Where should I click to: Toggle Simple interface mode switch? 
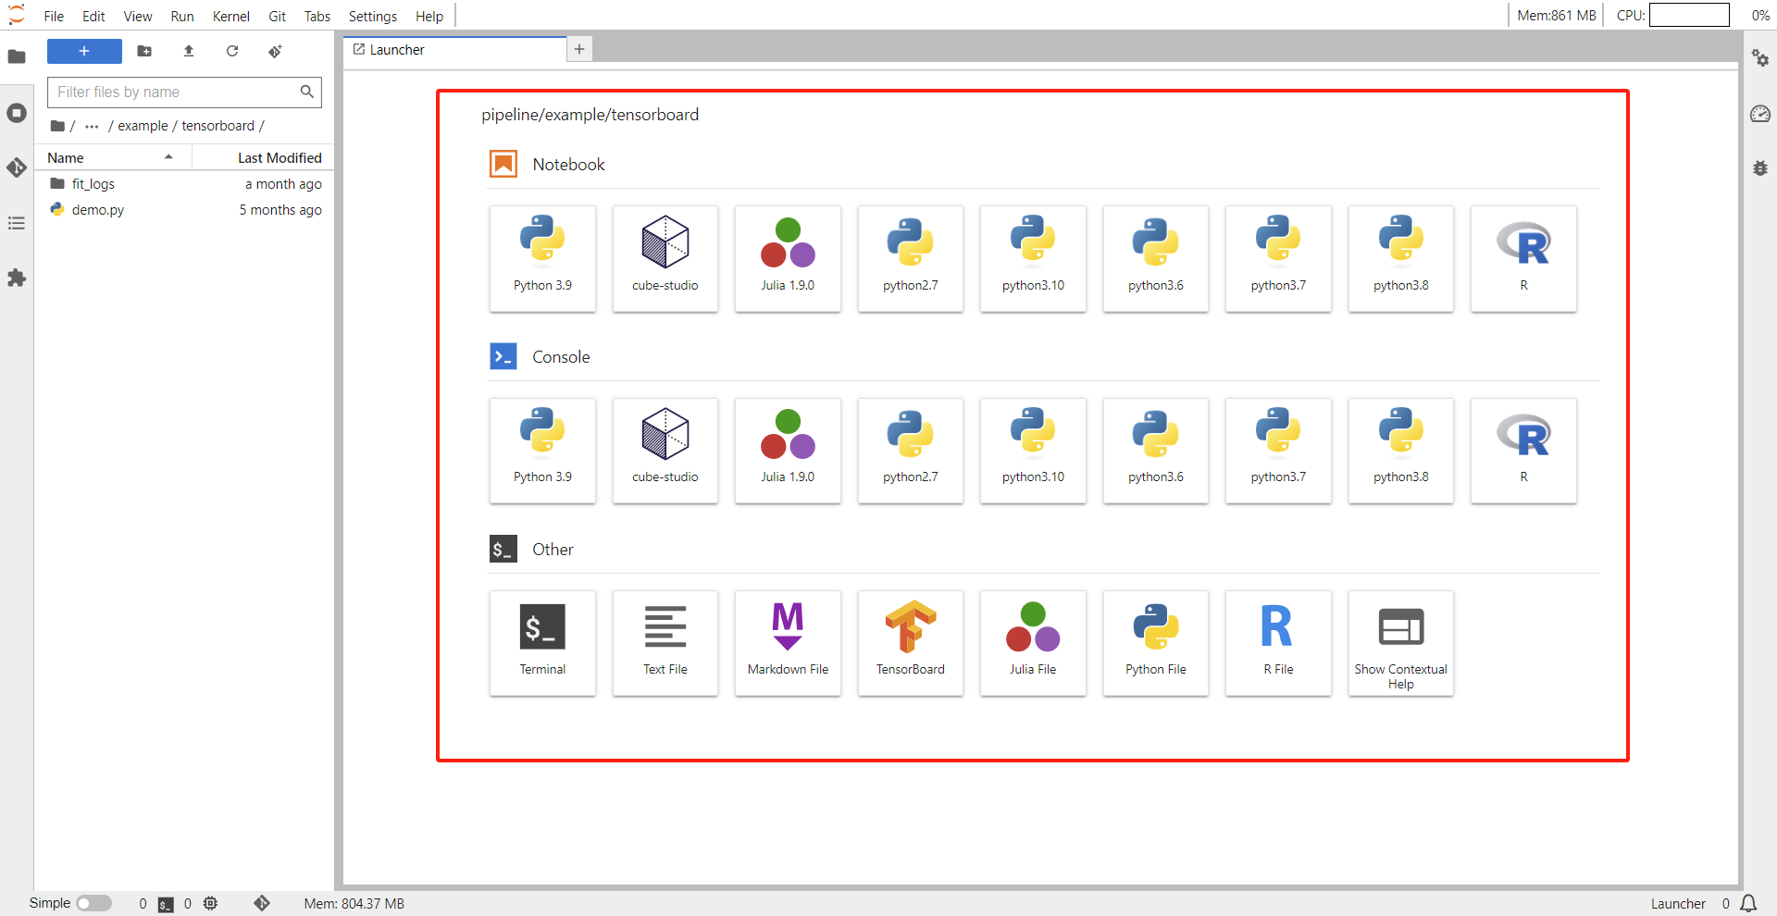93,903
